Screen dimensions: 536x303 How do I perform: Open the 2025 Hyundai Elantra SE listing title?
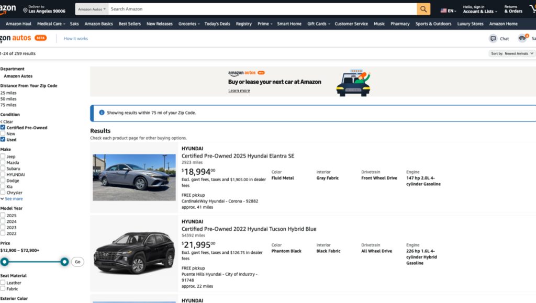[x=238, y=156]
